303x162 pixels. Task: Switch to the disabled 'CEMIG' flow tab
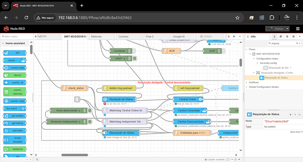click(x=211, y=37)
